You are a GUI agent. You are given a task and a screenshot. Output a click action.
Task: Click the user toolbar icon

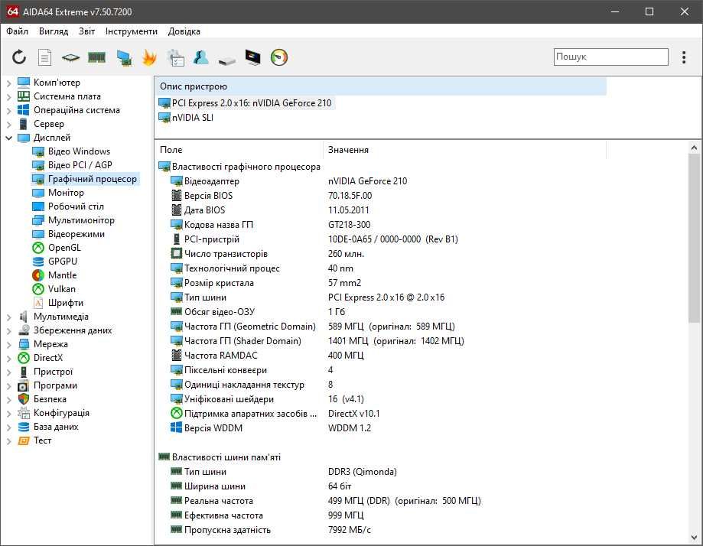(x=201, y=57)
